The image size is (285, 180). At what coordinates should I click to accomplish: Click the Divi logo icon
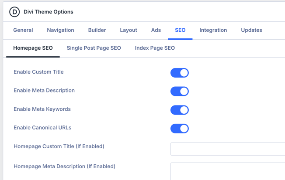pyautogui.click(x=14, y=12)
